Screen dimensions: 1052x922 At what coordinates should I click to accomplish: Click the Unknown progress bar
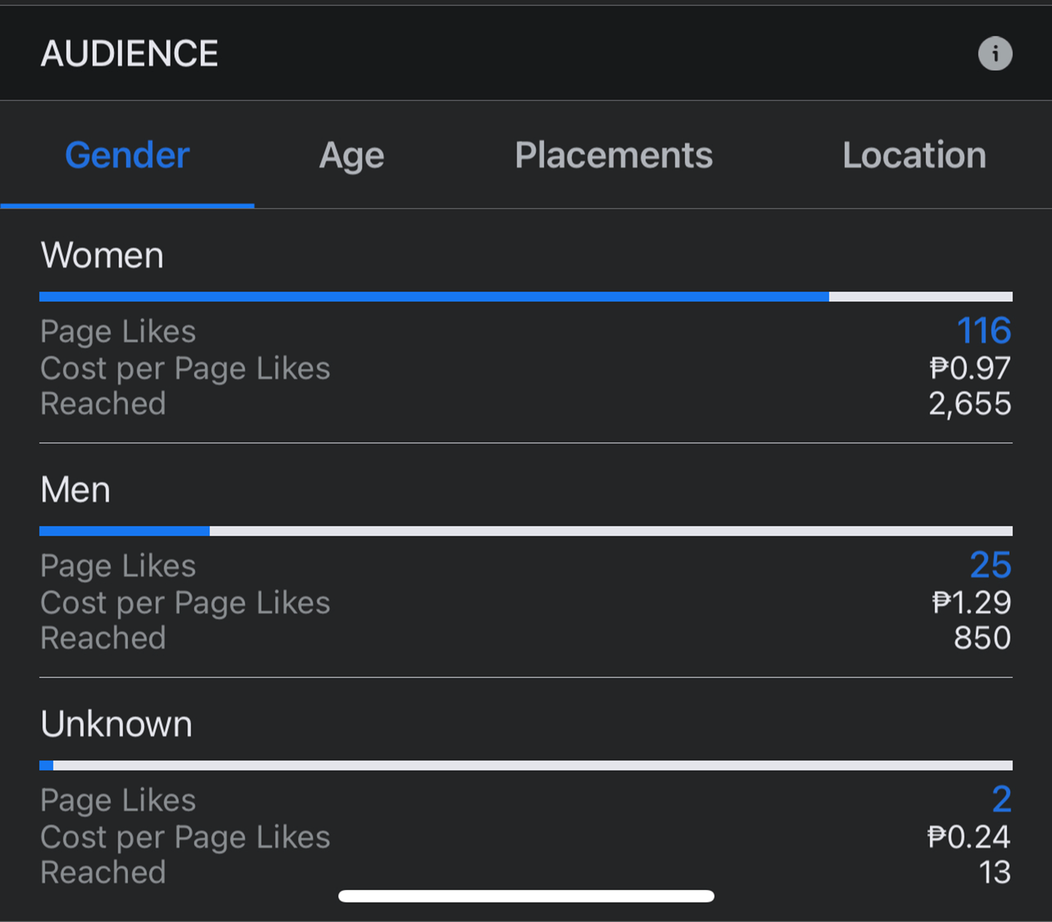point(525,766)
